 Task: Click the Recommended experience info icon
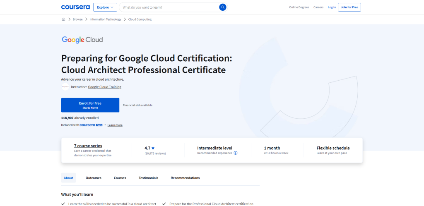236,153
